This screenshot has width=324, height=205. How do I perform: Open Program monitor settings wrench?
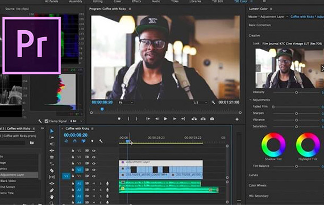[x=213, y=102]
